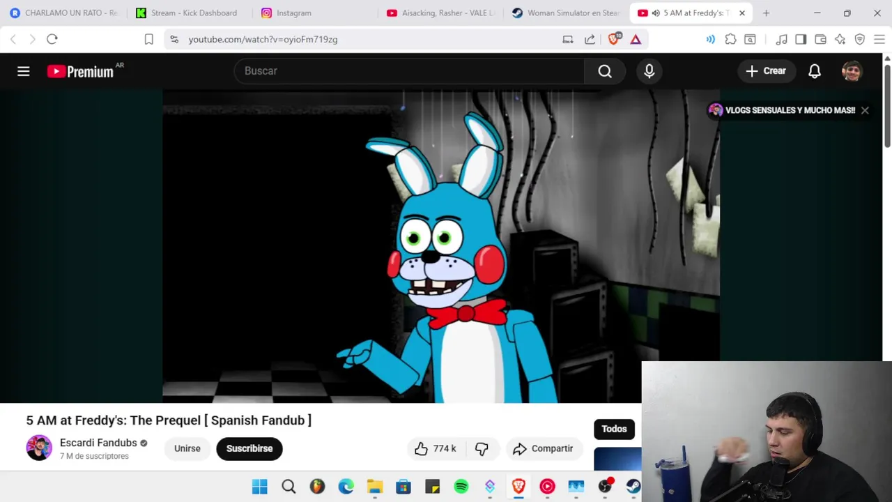Mute audio on the 5 AM at Freddy's tab

tap(656, 13)
